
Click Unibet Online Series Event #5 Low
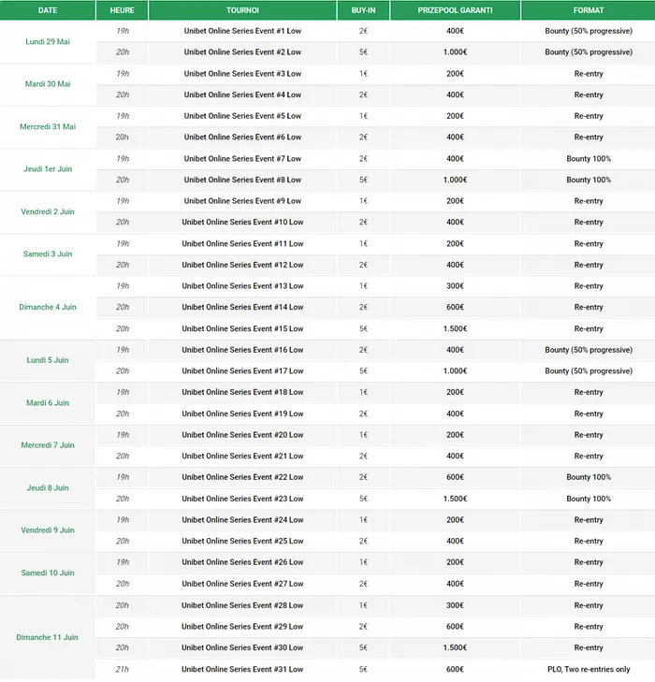tap(242, 116)
